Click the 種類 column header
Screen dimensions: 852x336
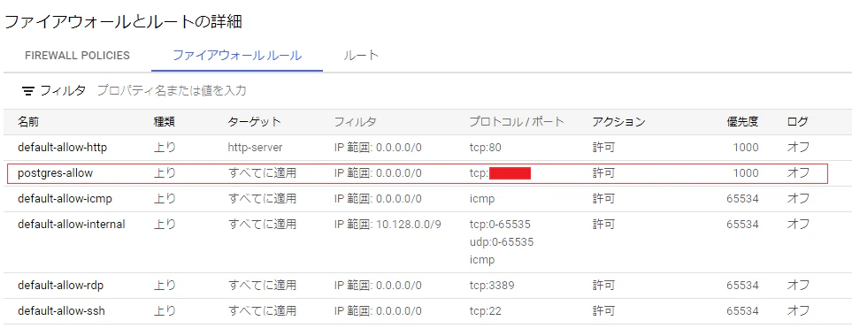(165, 122)
